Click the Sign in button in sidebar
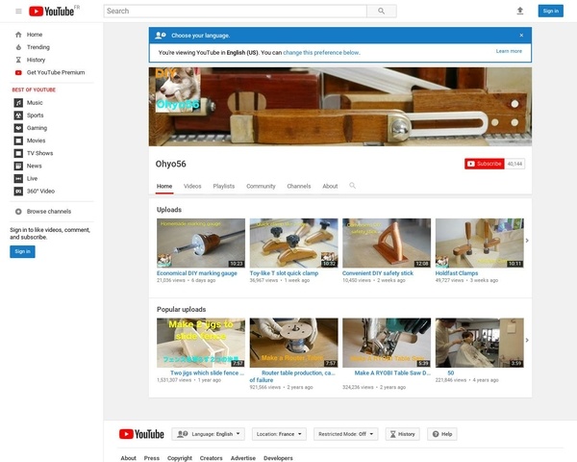This screenshot has width=577, height=462. point(22,251)
